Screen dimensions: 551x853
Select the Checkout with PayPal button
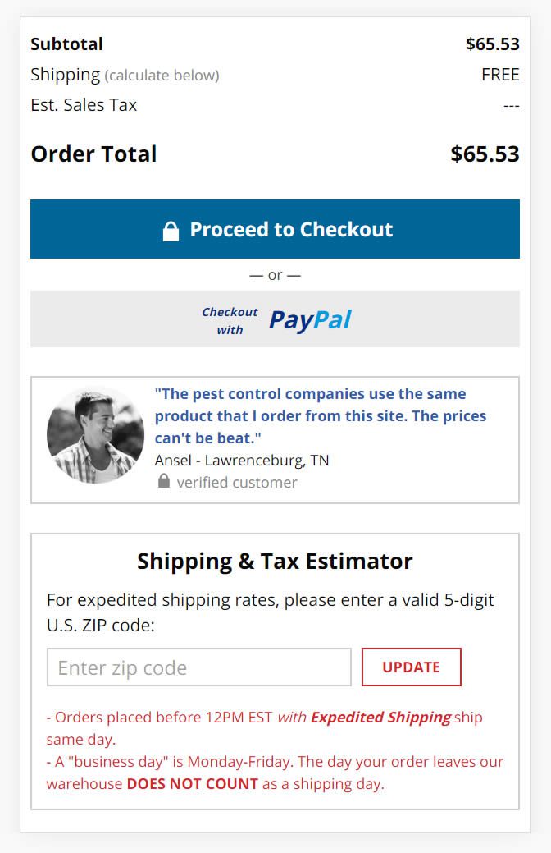[275, 319]
